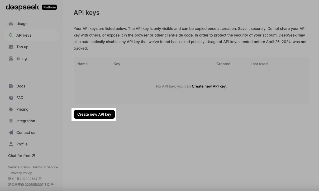Click the deepseek Platform logo
319x191 pixels.
tap(31, 7)
